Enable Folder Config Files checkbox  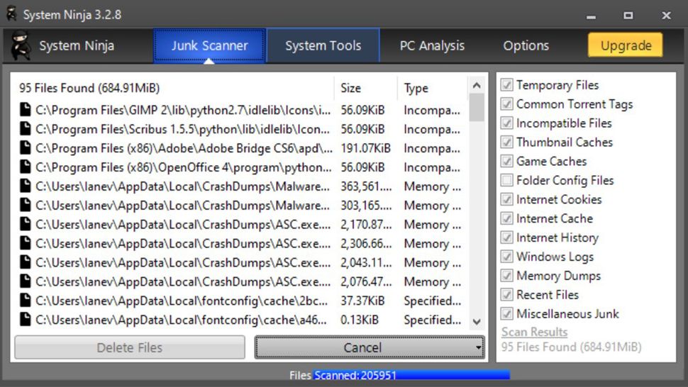point(507,180)
